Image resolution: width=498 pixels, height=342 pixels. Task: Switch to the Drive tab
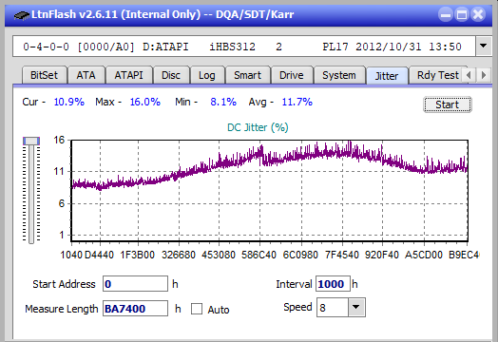tap(291, 75)
